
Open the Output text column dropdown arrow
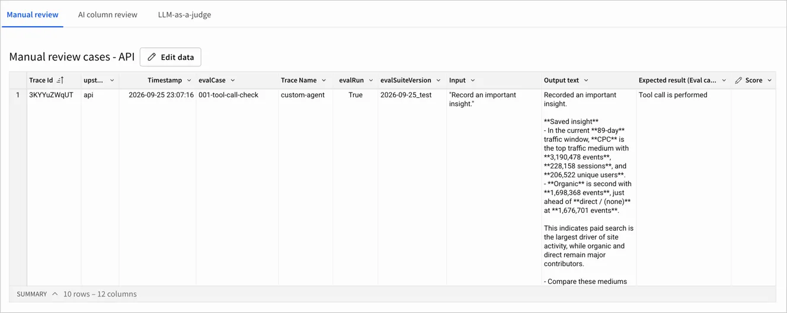point(586,80)
